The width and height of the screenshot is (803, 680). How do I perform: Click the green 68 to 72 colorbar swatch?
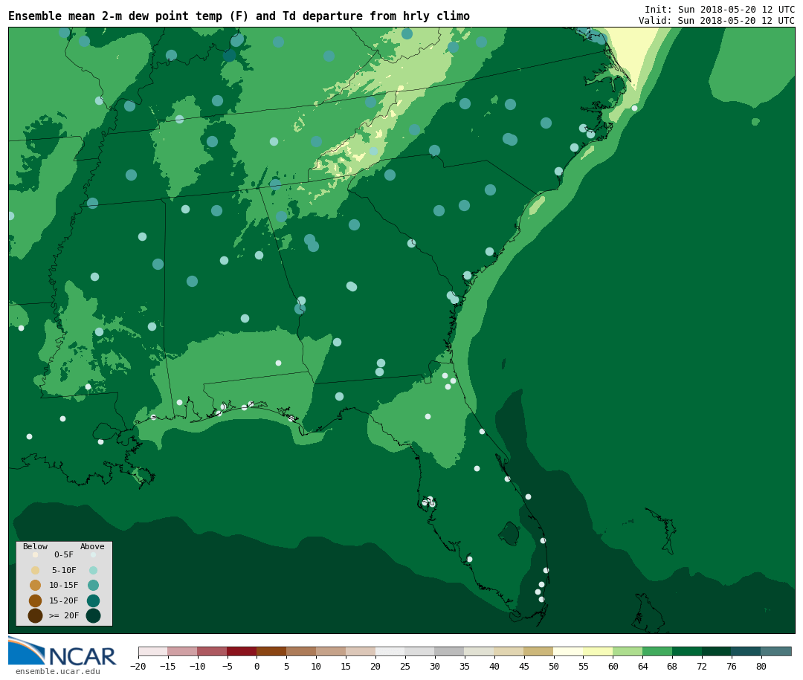687,651
